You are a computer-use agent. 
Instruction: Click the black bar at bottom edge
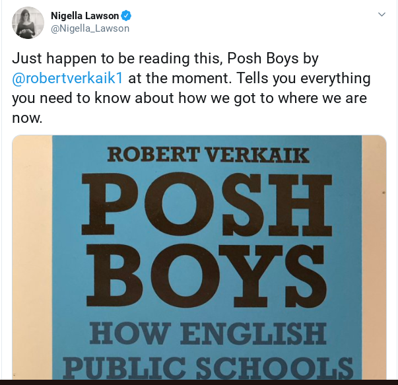point(198,382)
